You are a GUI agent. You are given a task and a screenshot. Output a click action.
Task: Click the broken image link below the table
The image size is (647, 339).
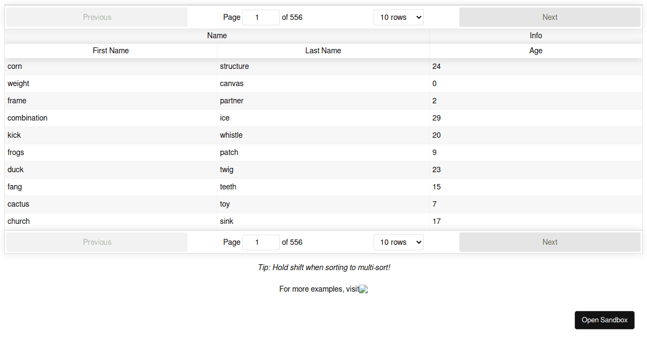(x=363, y=289)
